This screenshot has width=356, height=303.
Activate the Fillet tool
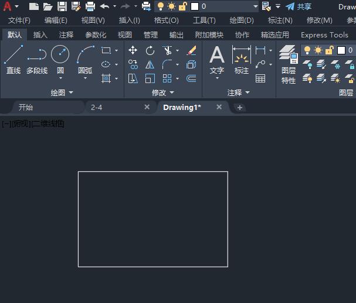167,64
